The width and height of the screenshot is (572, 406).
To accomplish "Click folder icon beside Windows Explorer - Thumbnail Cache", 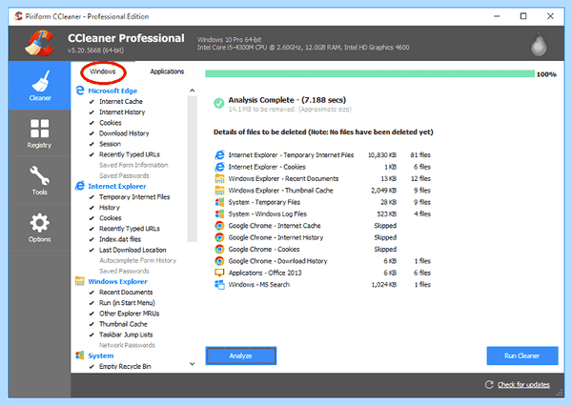I will [x=219, y=190].
